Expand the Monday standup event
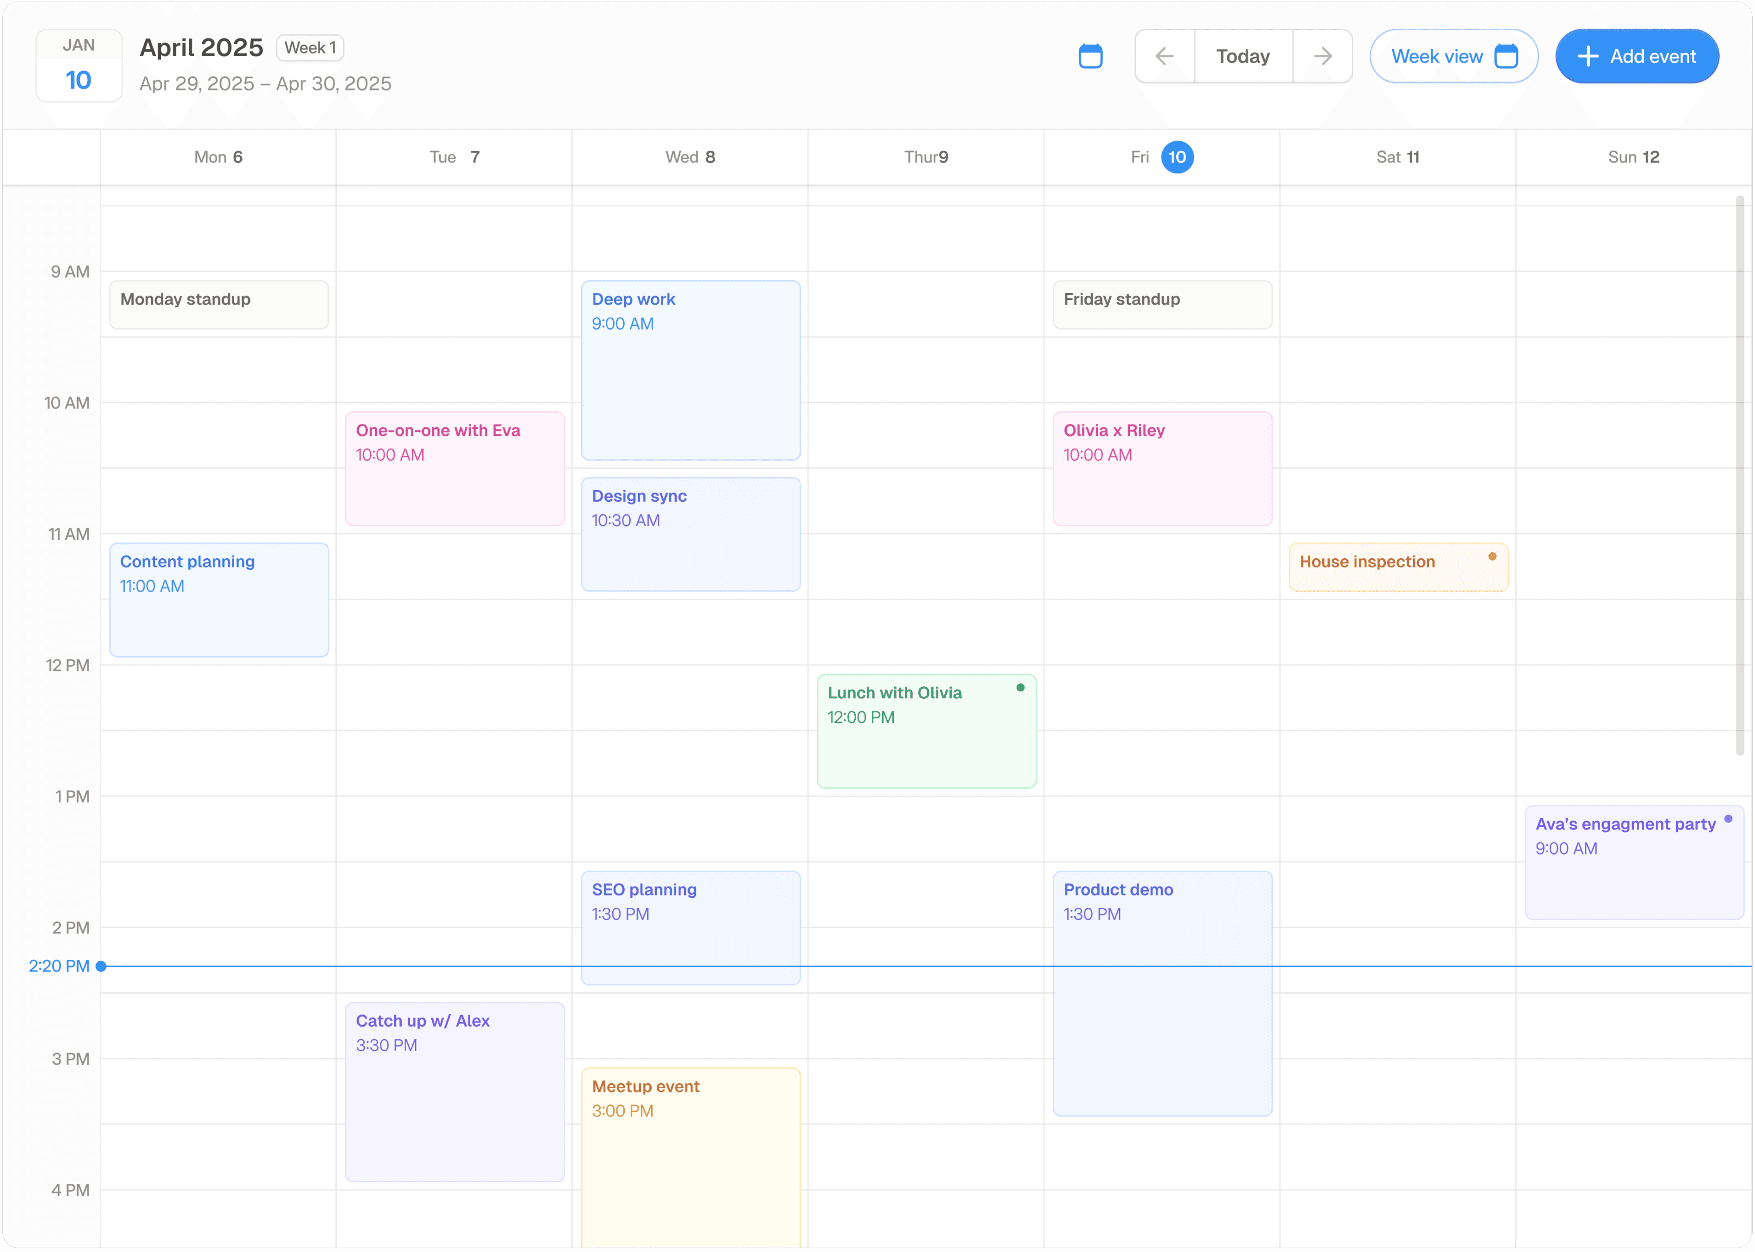The image size is (1755, 1252). [219, 304]
